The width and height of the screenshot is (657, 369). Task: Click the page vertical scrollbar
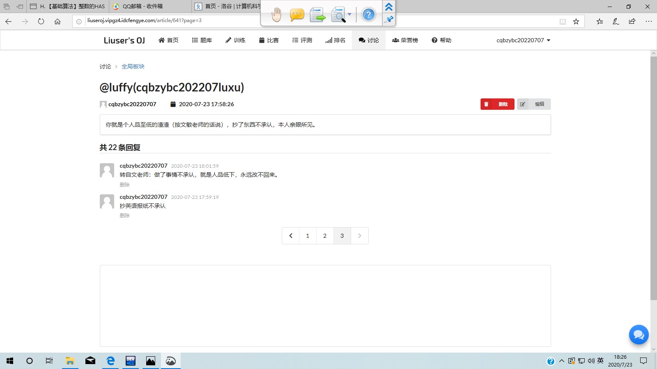654,178
